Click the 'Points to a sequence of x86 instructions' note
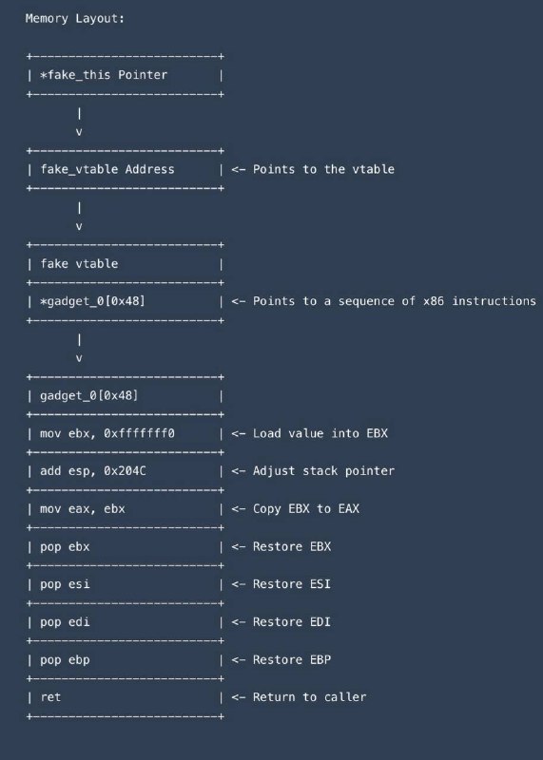Viewport: 543px width, 760px height. 384,301
